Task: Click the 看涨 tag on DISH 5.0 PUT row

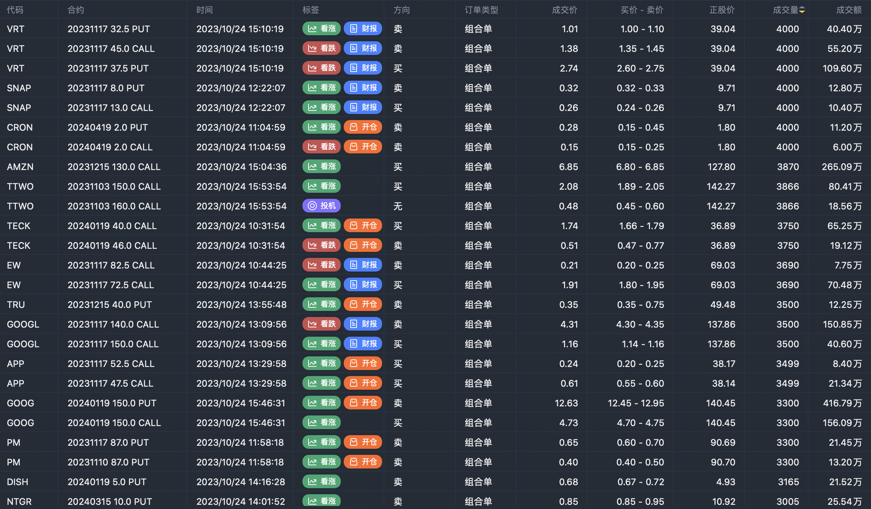Action: point(321,482)
